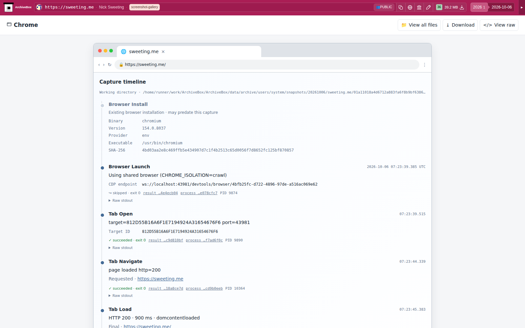Click the padlock icon in address bar
This screenshot has width=525, height=328.
pyautogui.click(x=121, y=65)
